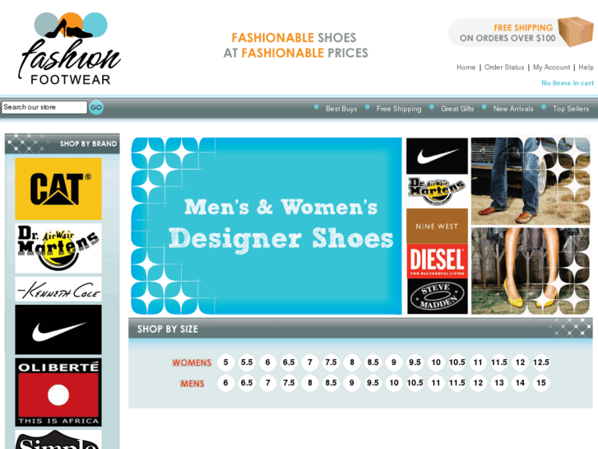This screenshot has height=449, width=598.
Task: Open the Nine West brand tile
Action: tap(437, 227)
